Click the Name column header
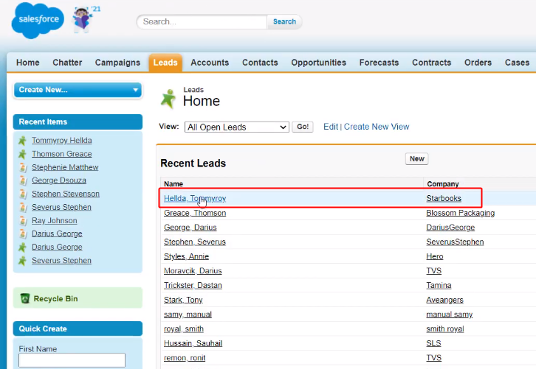Image resolution: width=536 pixels, height=369 pixels. (173, 184)
